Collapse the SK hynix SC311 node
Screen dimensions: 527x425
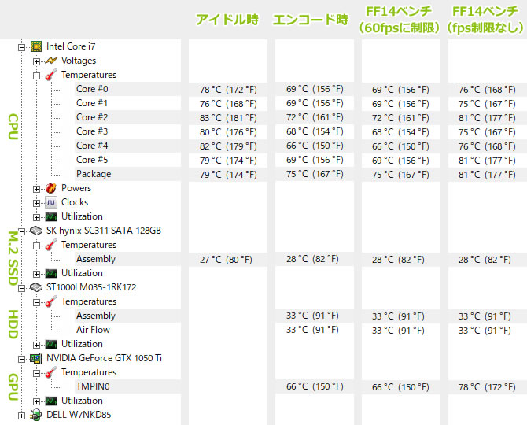(21, 231)
